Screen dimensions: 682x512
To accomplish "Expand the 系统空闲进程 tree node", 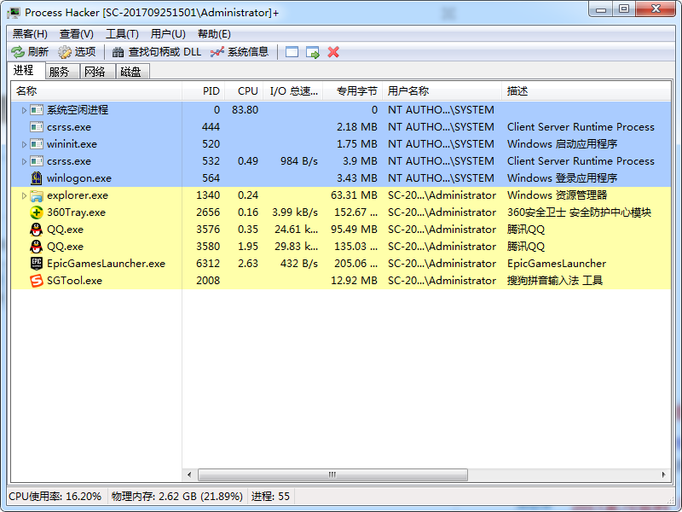I will [24, 110].
